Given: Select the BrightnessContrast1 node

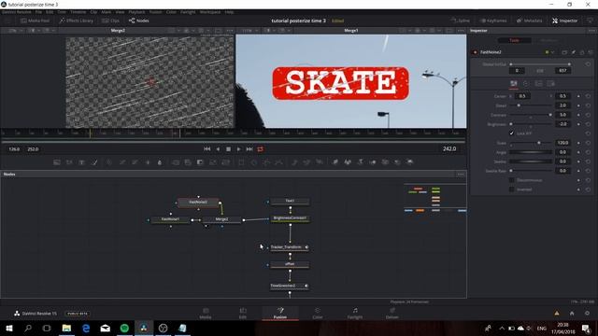Looking at the screenshot, I should (290, 218).
